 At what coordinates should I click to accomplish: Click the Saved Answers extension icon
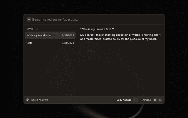tap(28, 100)
